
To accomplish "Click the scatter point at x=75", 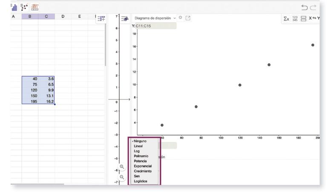I will [196, 107].
